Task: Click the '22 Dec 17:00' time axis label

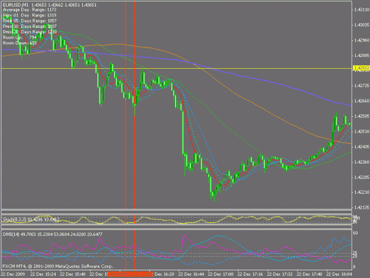Action: pos(221,274)
